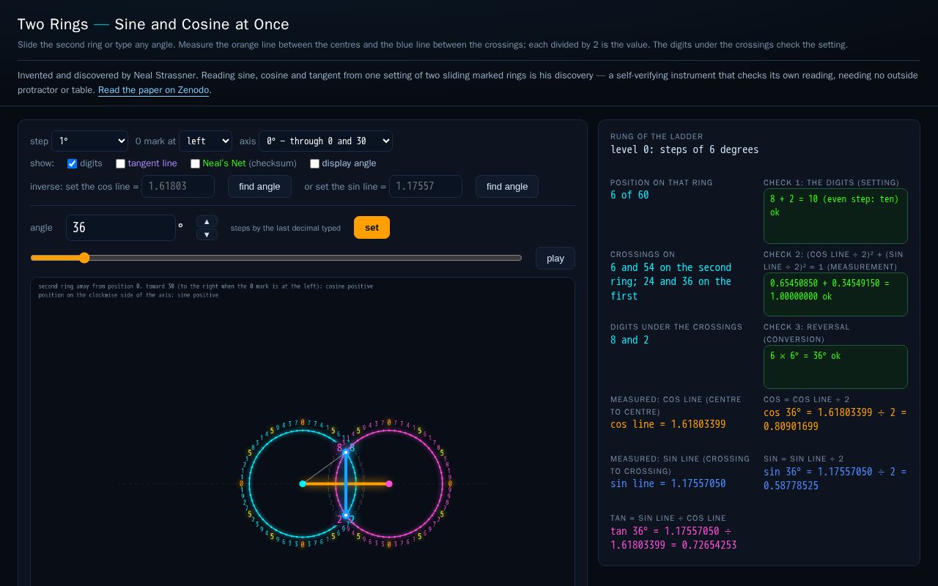Find angle from the sin line value
Screen dimensions: 938x586
507,186
